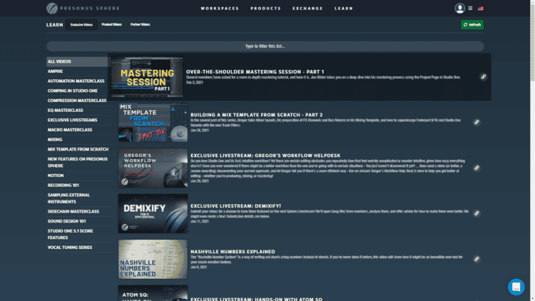
Task: Click the US flag language icon
Action: (480, 9)
